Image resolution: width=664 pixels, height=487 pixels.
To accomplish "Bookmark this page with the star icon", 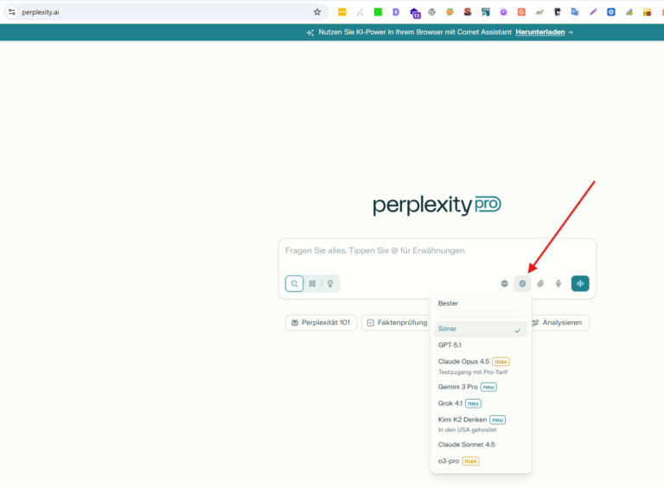I will [317, 12].
